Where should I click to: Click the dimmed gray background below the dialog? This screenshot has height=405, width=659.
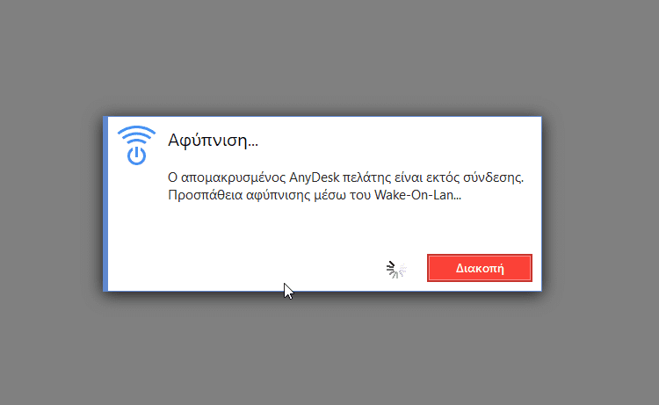tap(329, 349)
